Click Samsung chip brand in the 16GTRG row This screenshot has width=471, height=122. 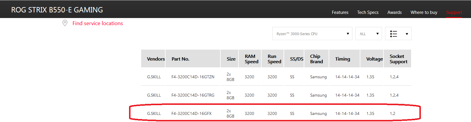(x=319, y=95)
